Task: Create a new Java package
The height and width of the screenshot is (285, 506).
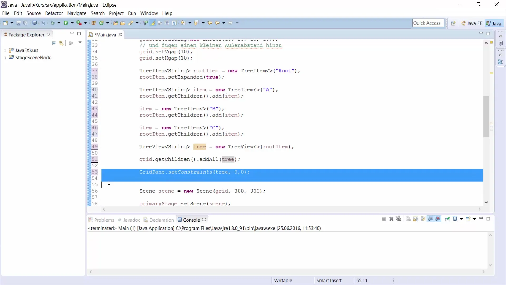Action: click(x=94, y=23)
